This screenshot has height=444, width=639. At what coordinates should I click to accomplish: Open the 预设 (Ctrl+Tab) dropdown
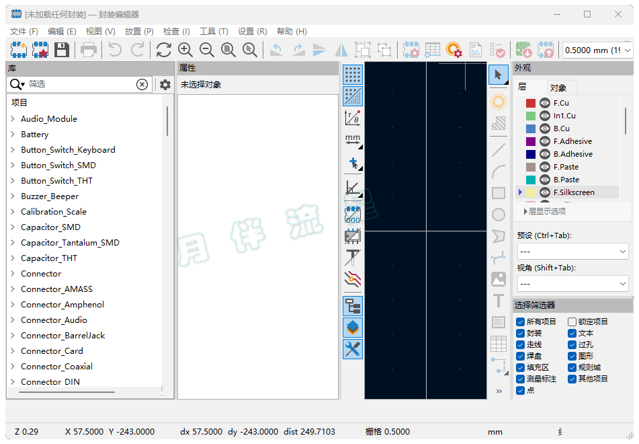tap(572, 252)
